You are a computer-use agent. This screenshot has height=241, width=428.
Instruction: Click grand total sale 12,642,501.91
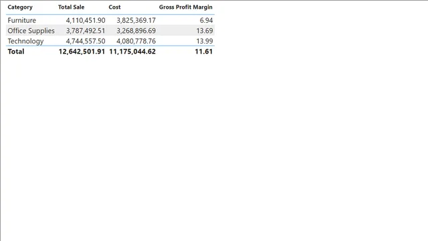[x=82, y=52]
